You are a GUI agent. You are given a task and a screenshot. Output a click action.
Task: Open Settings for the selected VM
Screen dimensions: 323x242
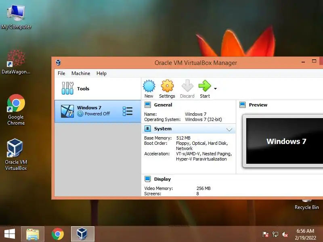167,89
